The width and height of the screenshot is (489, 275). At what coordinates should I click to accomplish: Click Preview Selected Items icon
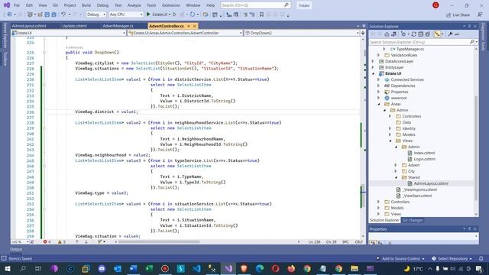point(457,34)
